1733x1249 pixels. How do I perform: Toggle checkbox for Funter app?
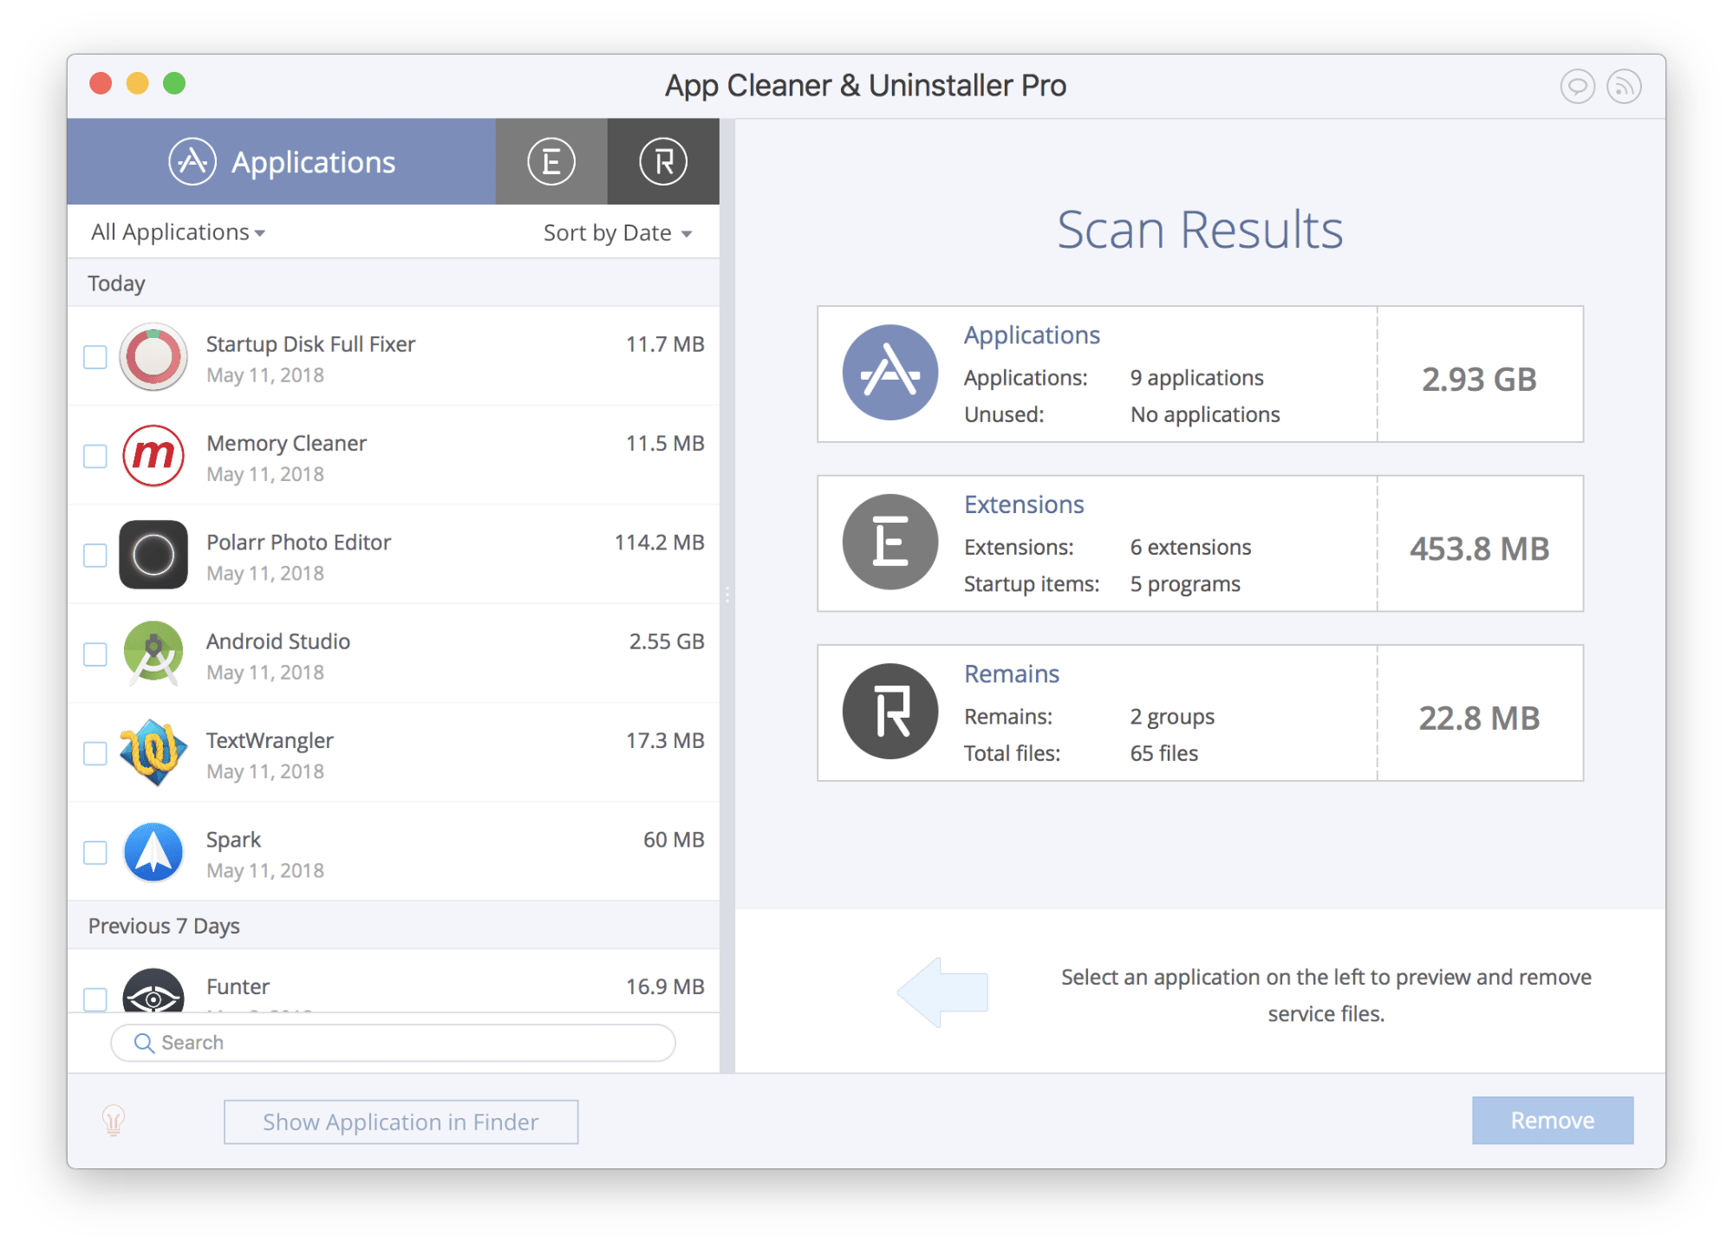(95, 988)
